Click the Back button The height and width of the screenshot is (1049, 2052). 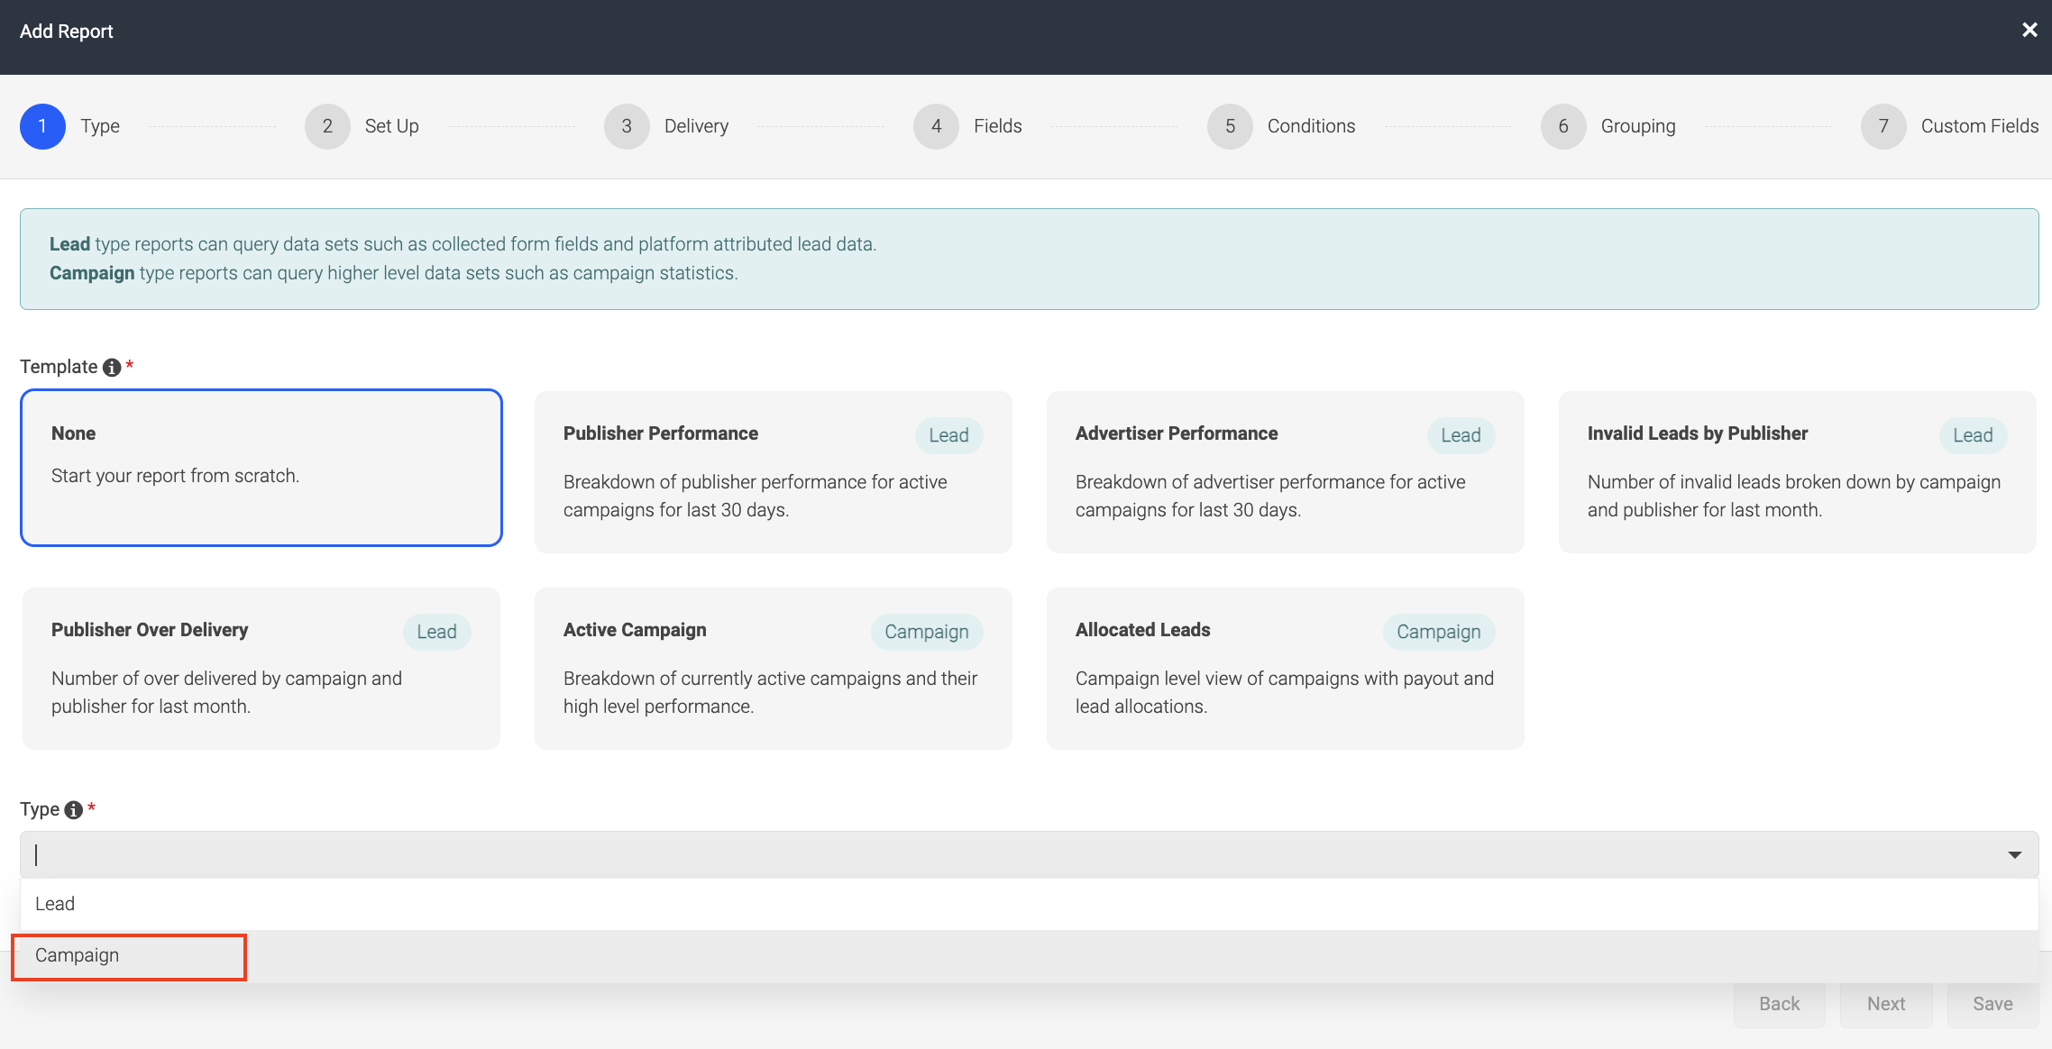point(1780,1004)
